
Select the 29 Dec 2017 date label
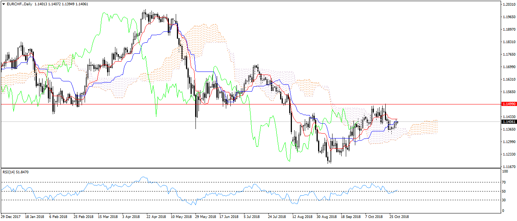10,217
